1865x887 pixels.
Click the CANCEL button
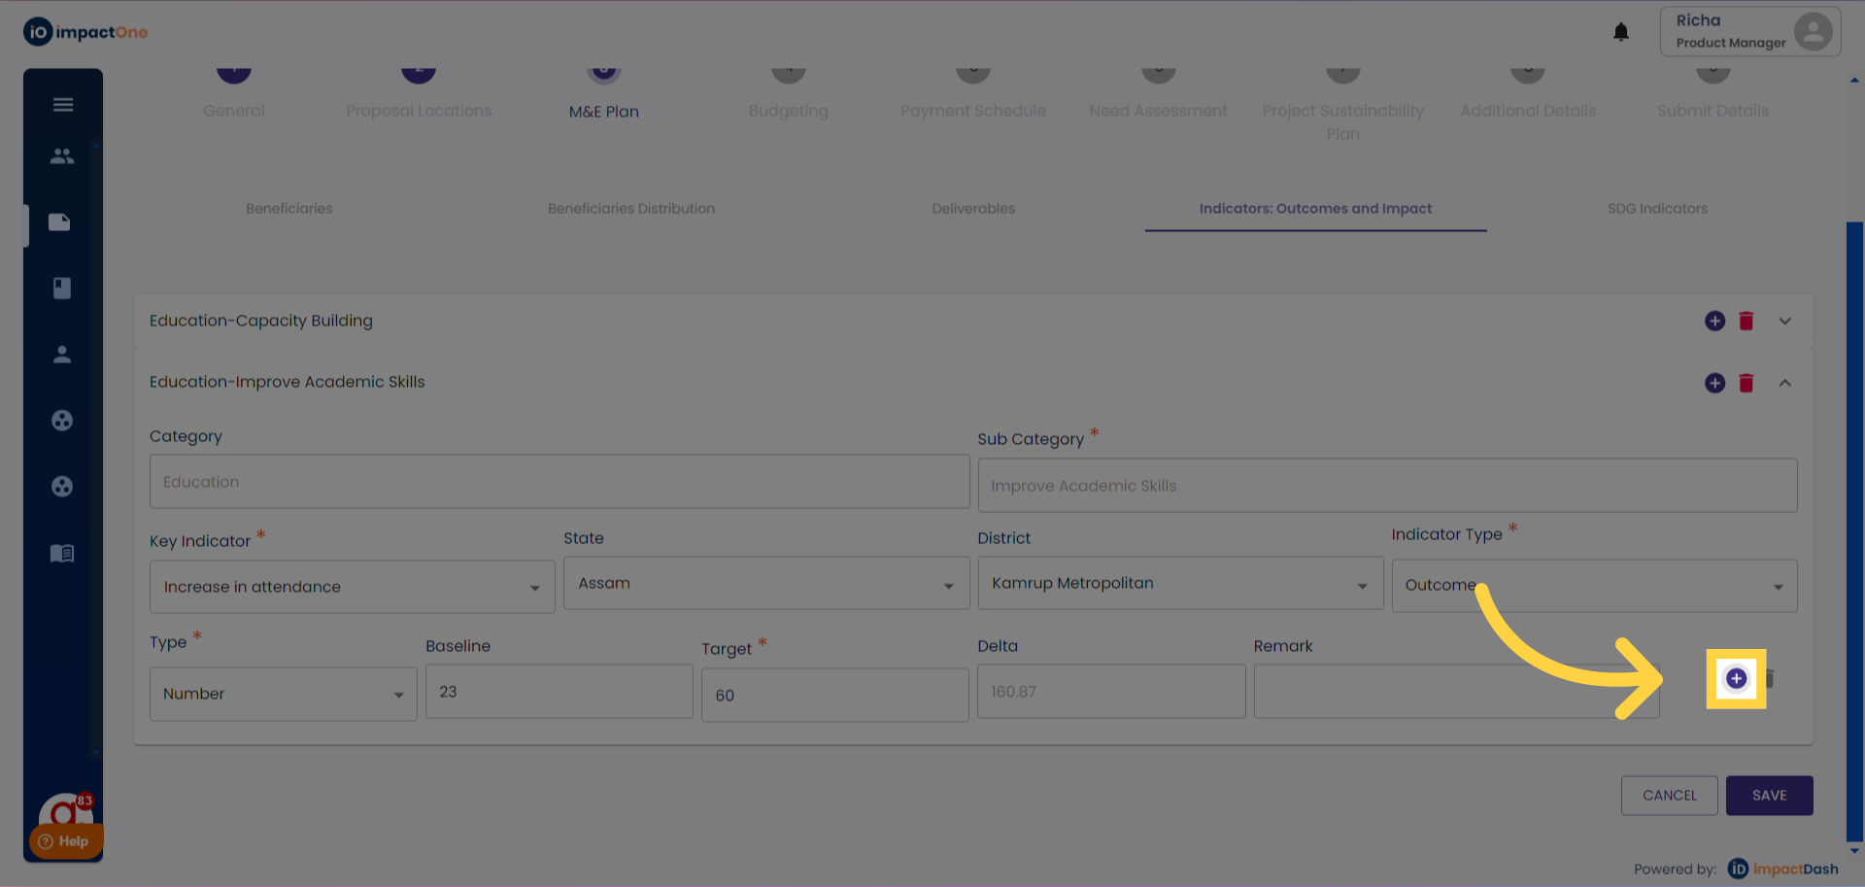tap(1669, 795)
